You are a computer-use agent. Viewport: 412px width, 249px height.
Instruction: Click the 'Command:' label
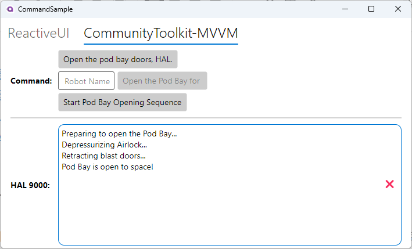point(31,81)
